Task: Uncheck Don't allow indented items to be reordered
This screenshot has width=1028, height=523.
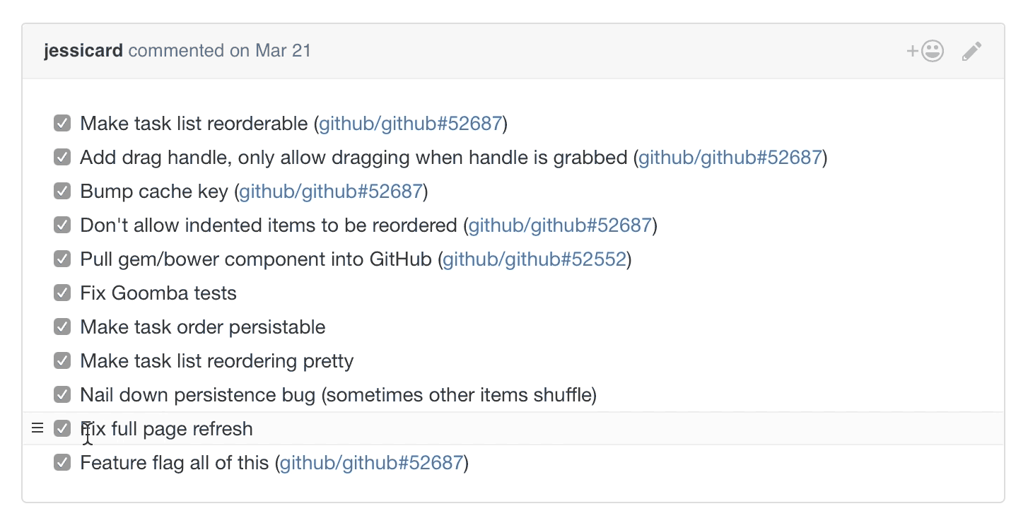Action: tap(62, 225)
